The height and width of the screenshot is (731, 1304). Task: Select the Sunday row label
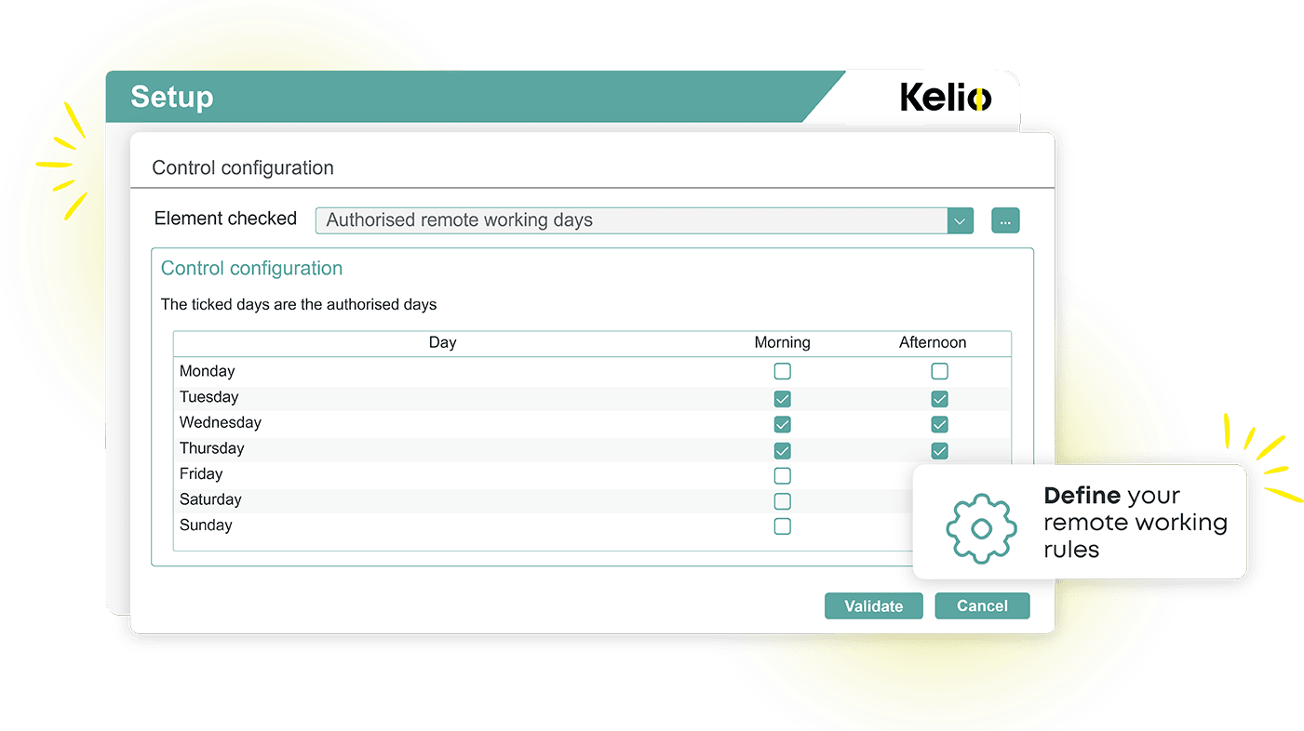(206, 525)
